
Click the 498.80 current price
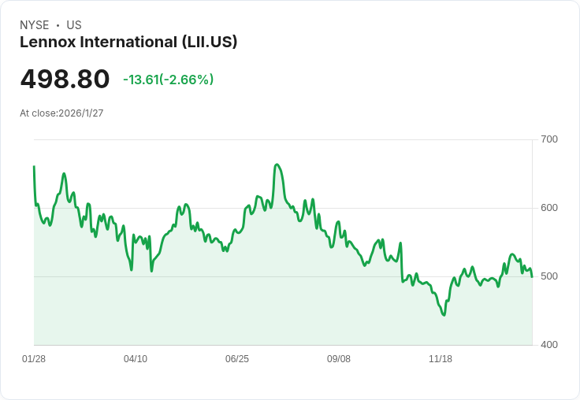point(65,80)
